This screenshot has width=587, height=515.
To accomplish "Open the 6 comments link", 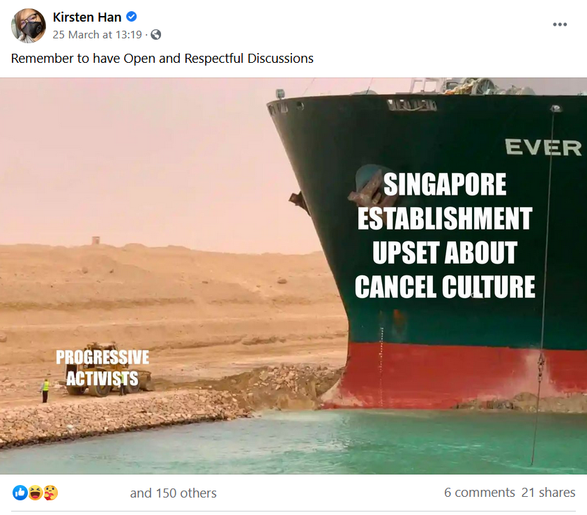I will click(x=480, y=492).
